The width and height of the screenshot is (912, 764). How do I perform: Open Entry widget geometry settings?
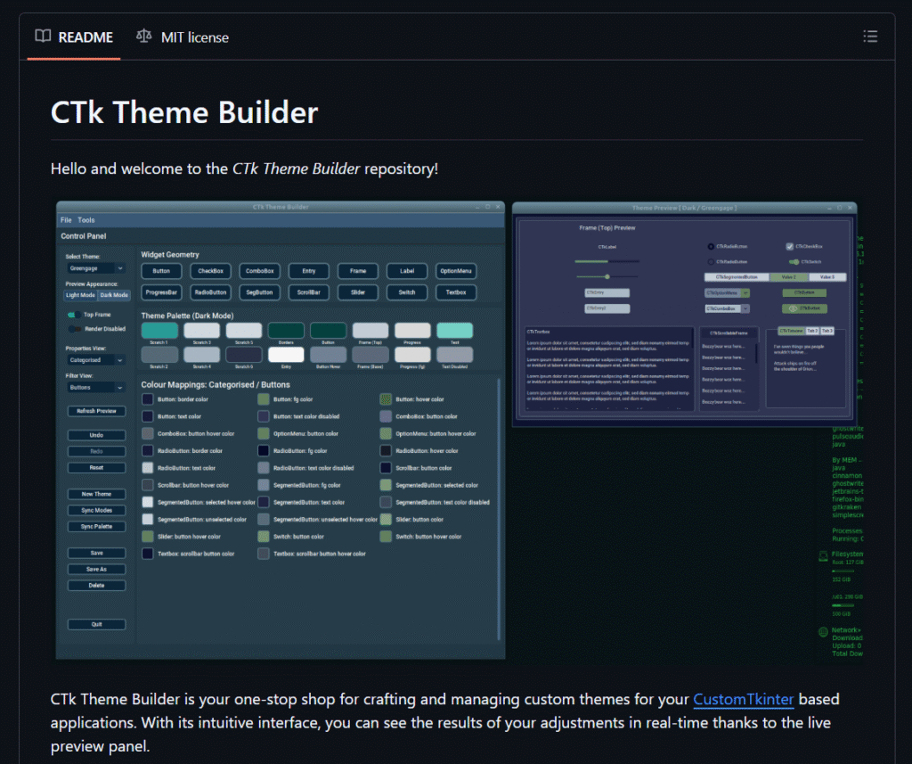(x=309, y=271)
